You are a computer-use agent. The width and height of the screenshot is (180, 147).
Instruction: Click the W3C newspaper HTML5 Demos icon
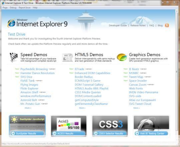pyautogui.click(x=67, y=57)
